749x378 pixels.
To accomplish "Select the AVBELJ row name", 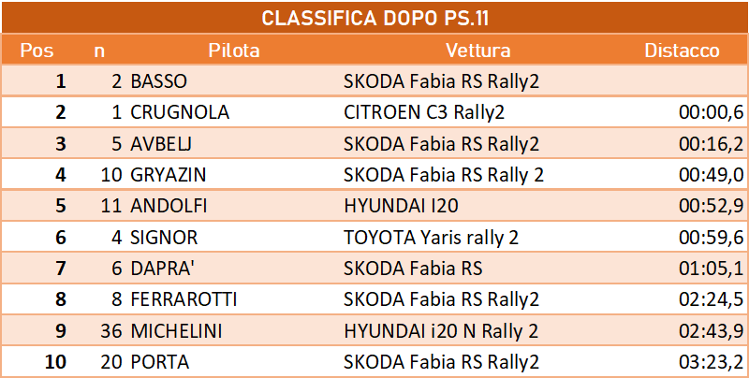I will click(161, 144).
